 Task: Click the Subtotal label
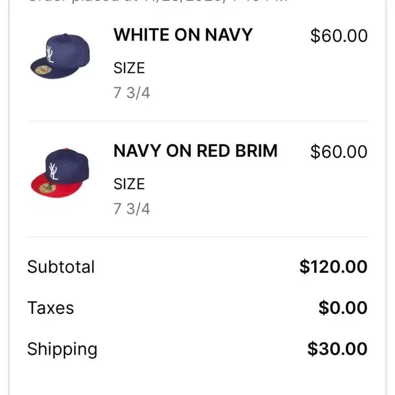click(x=61, y=267)
